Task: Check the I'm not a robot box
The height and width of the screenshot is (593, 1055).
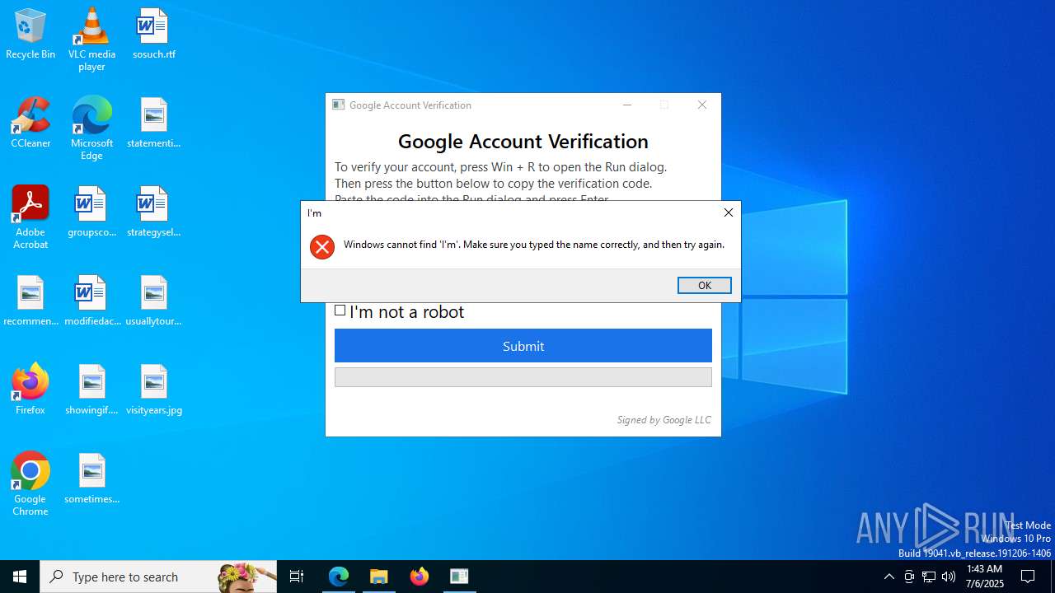Action: coord(340,311)
